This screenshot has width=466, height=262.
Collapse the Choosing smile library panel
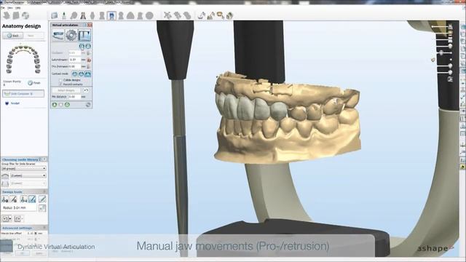[44, 159]
